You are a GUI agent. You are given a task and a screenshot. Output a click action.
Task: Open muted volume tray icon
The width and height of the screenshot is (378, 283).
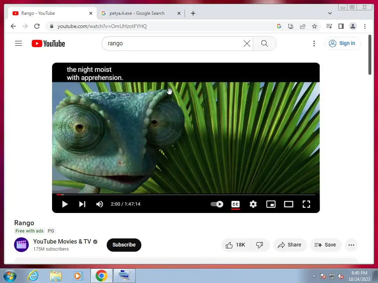pos(341,276)
